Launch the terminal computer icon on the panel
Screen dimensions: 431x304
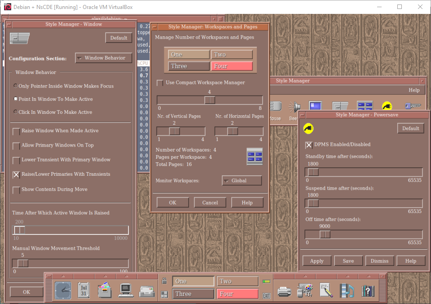pos(126,291)
